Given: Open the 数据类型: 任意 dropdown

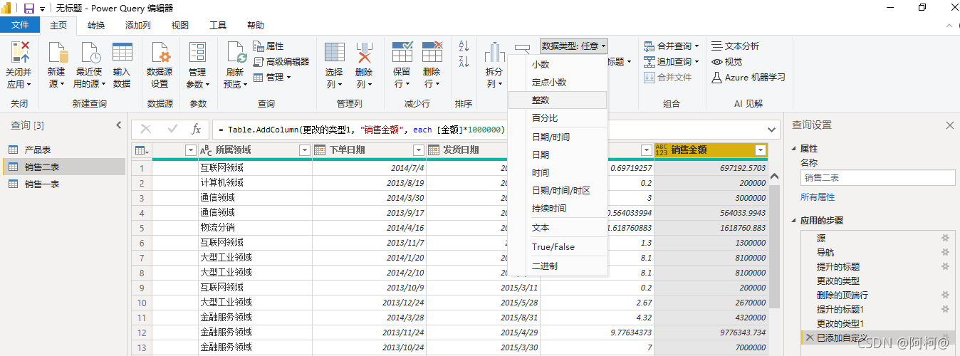Looking at the screenshot, I should click(574, 46).
